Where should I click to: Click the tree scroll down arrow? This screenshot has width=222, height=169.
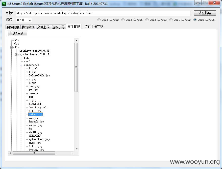coord(77,149)
